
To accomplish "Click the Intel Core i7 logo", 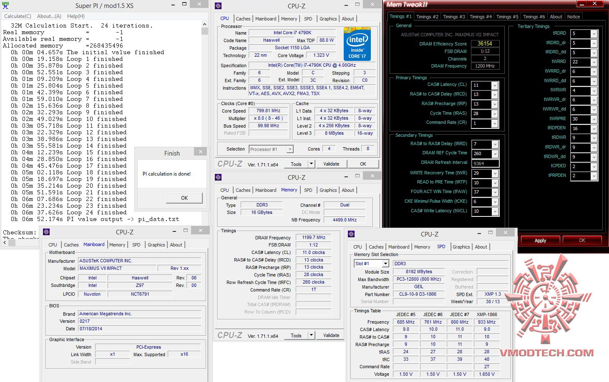I will click(x=357, y=44).
